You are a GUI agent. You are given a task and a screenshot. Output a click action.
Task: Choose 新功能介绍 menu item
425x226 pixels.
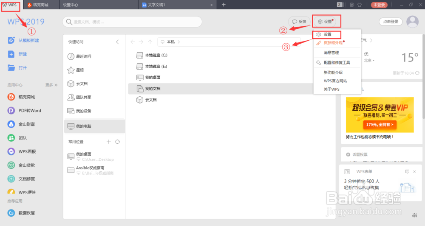point(337,73)
